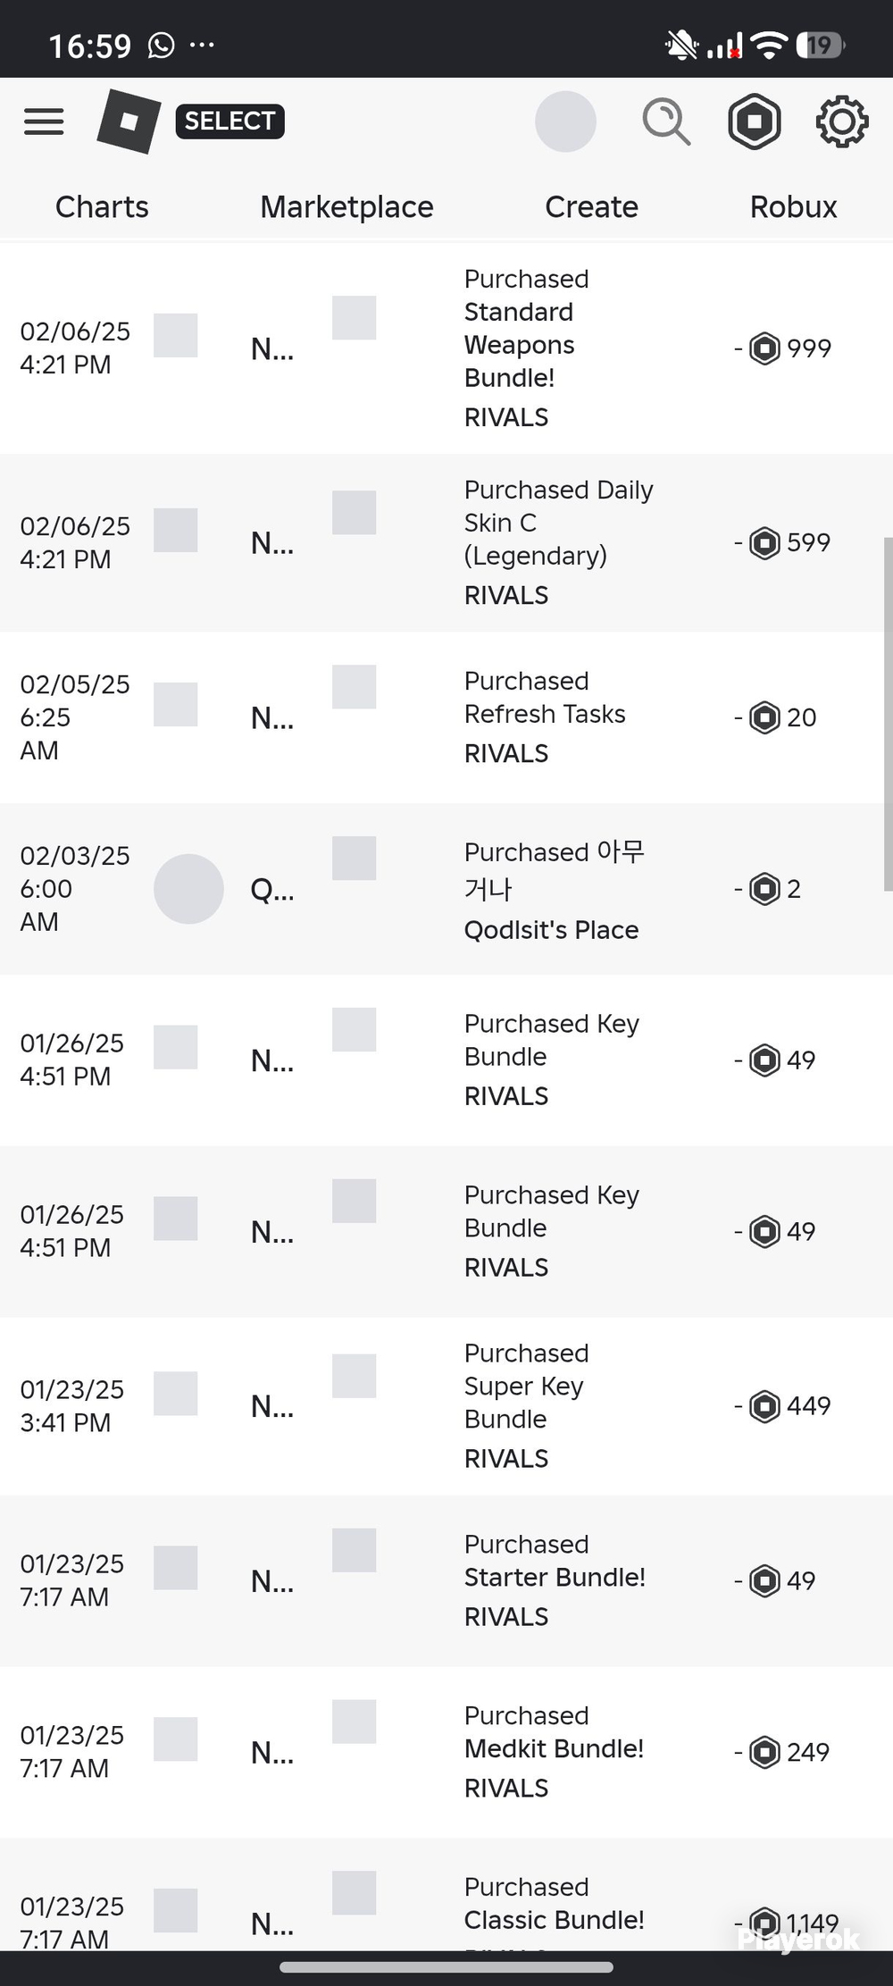Image resolution: width=893 pixels, height=1986 pixels.
Task: Open the Starter Bundle! item link
Action: [x=555, y=1578]
